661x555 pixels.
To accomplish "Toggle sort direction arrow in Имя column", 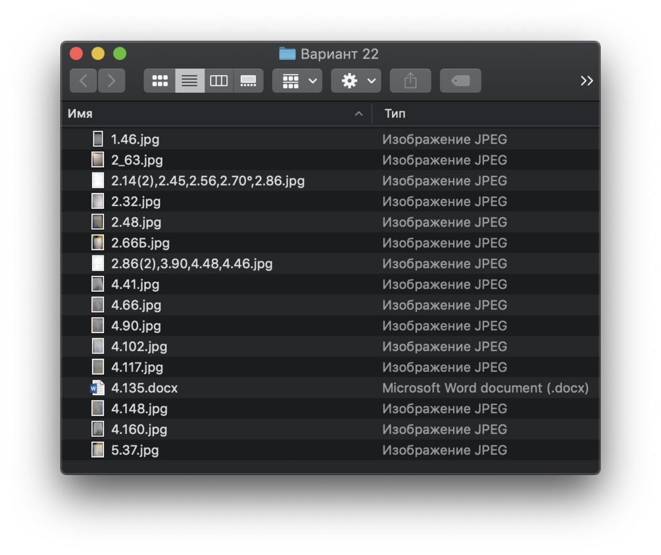I will pos(358,113).
